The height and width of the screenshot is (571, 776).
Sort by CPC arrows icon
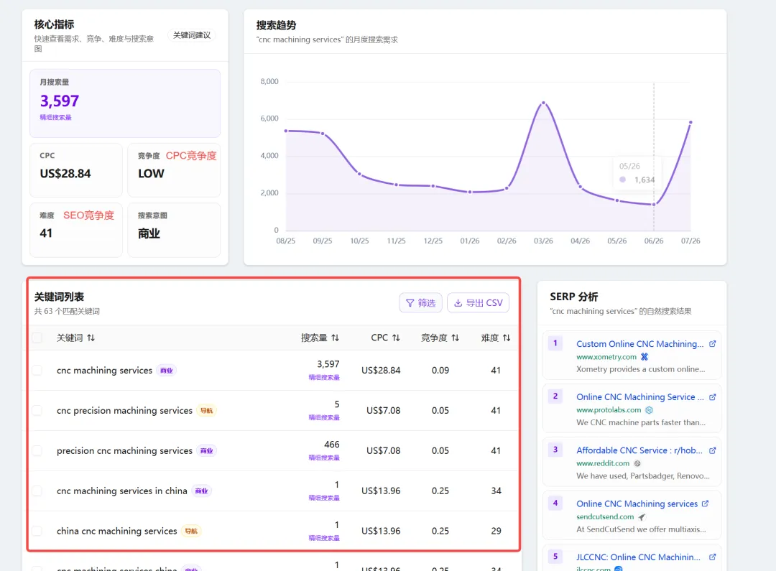tap(396, 338)
